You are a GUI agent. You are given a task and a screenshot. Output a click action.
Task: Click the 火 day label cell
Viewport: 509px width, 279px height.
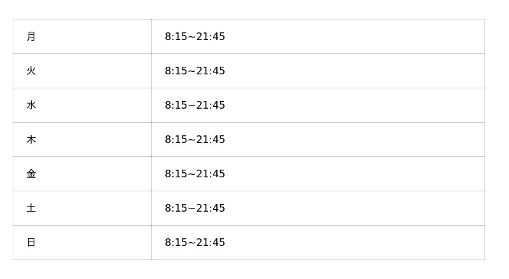(x=31, y=71)
